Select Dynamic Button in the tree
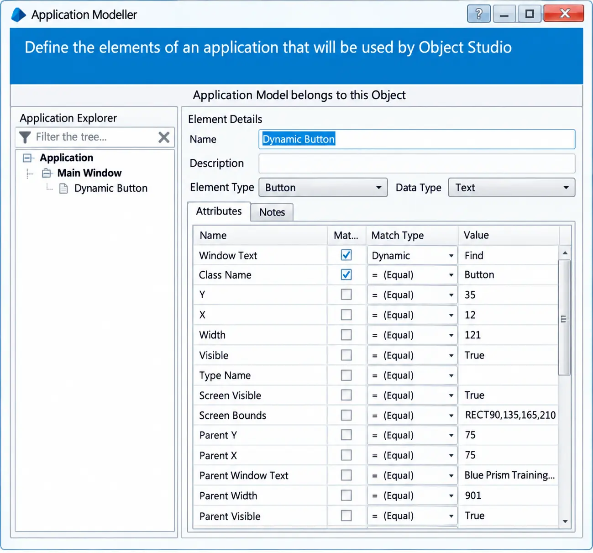Viewport: 593px width, 553px height. coord(111,189)
